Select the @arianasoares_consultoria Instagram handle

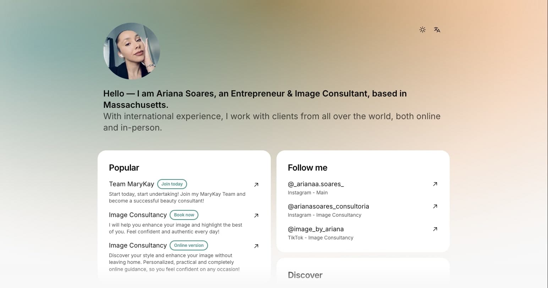pos(328,206)
